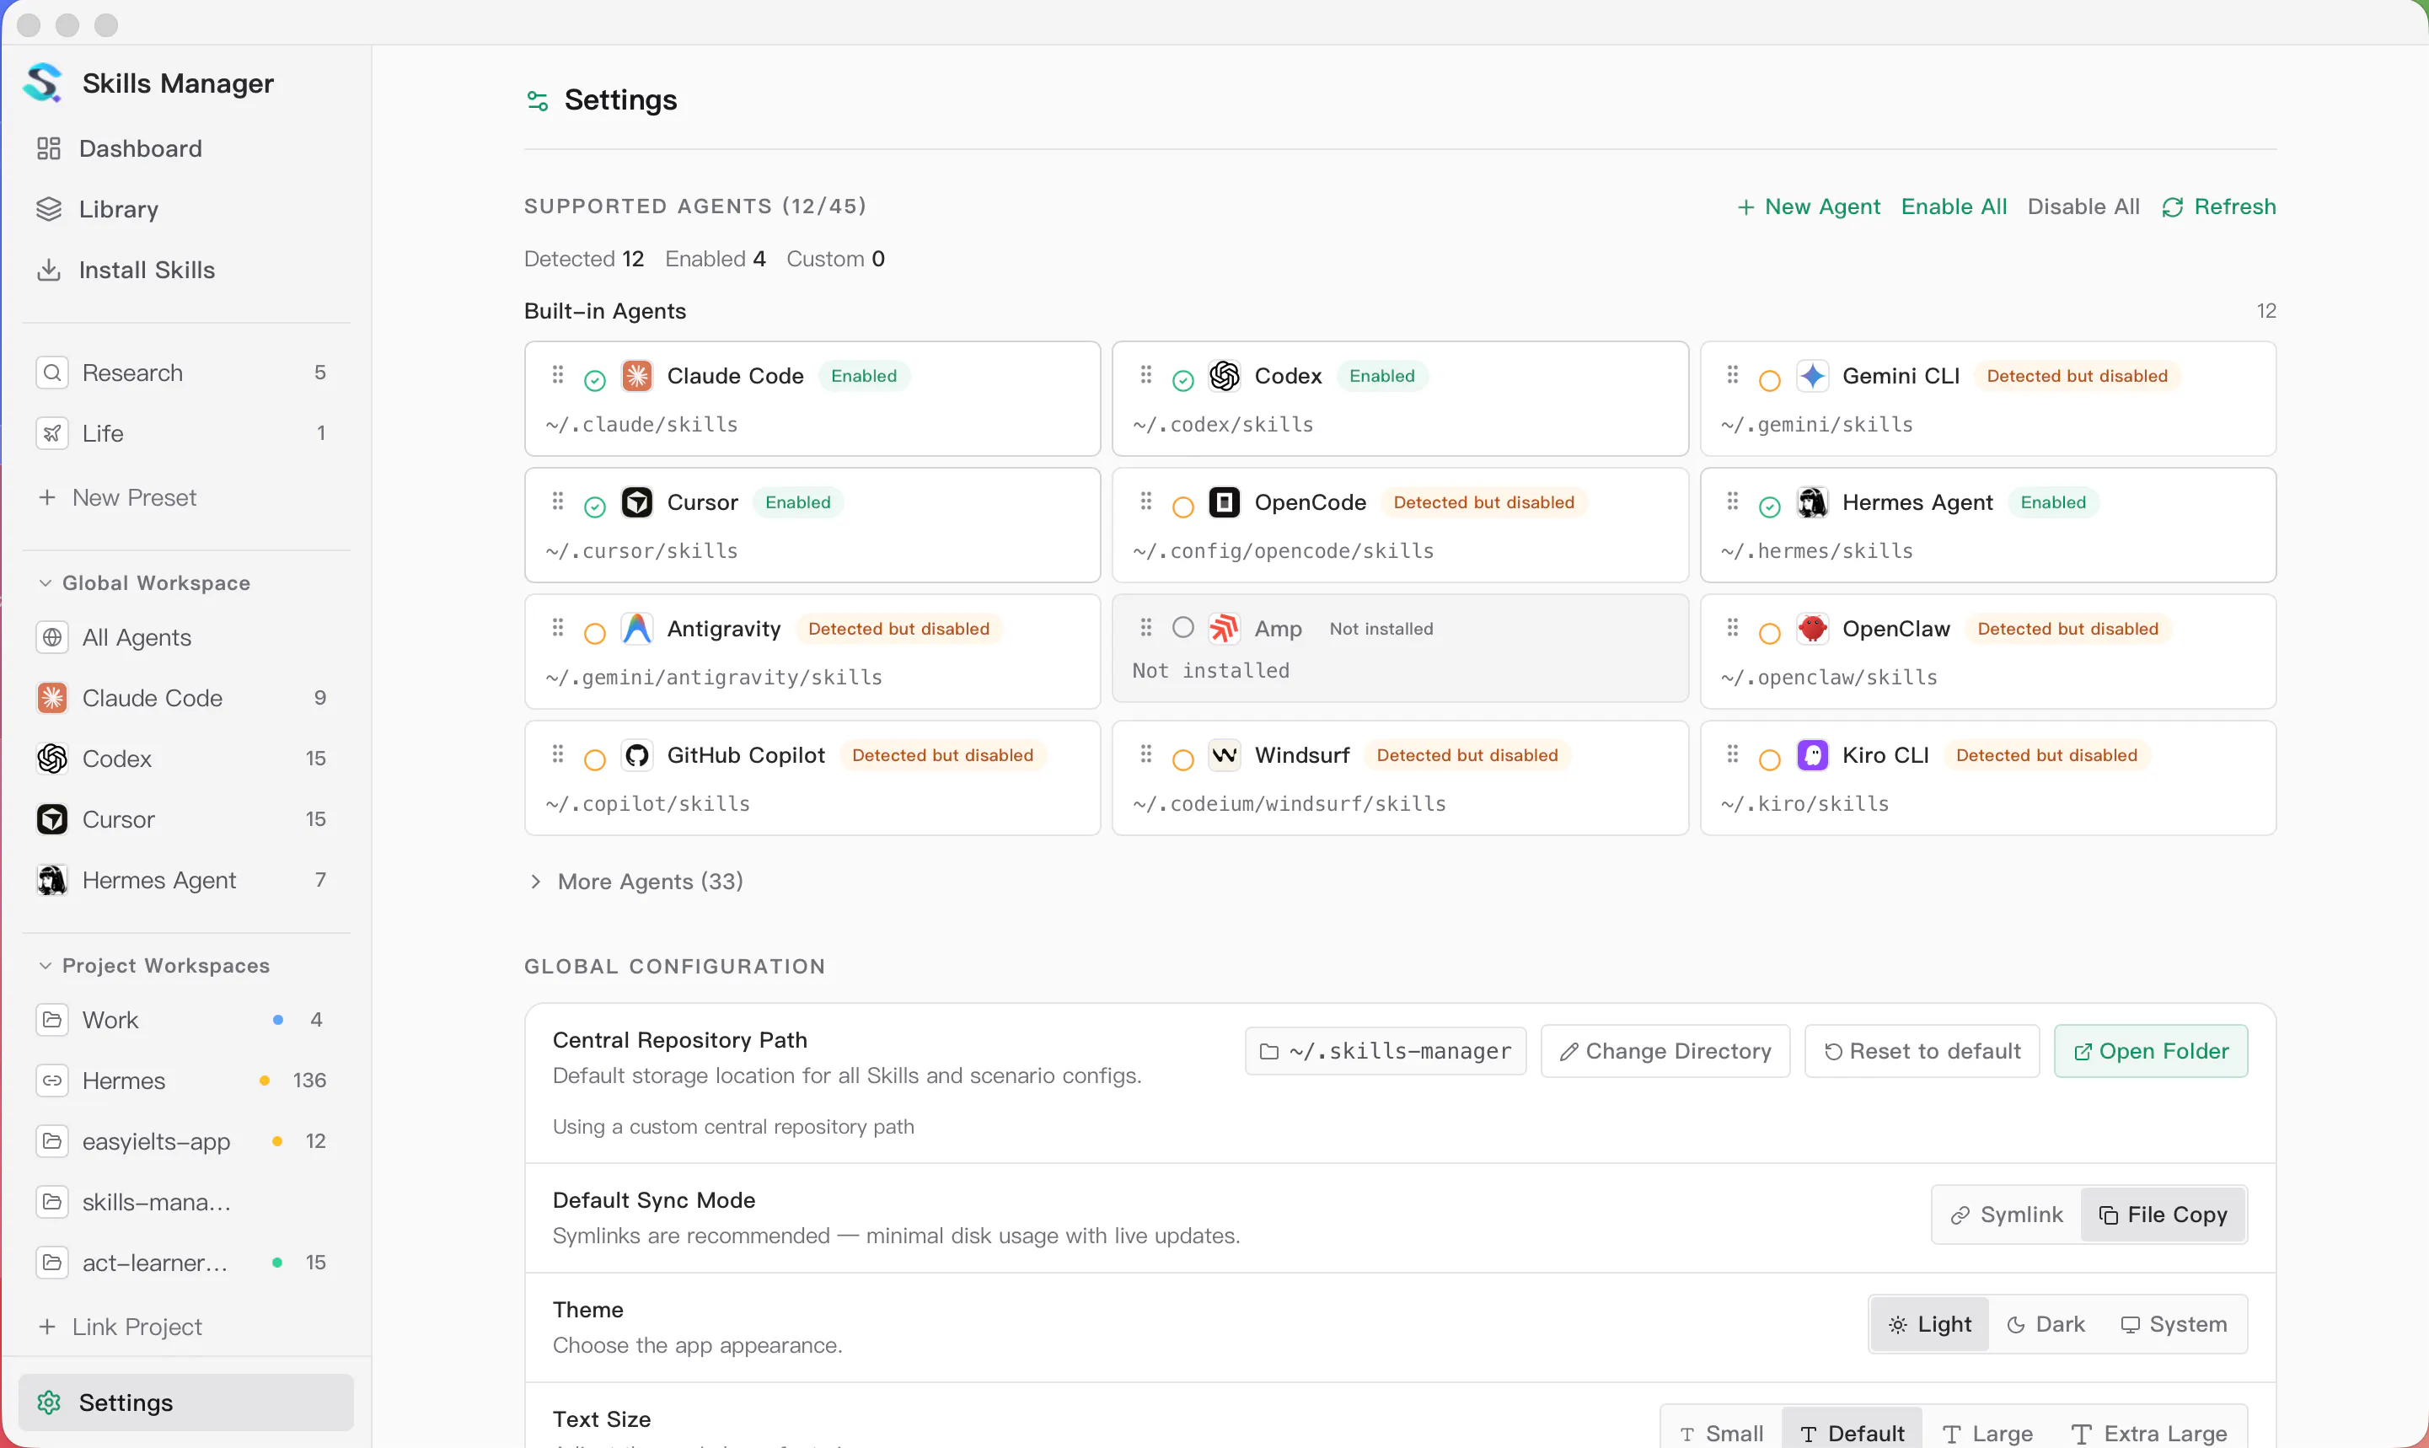Click the Life preset airplane icon
Viewport: 2429px width, 1448px height.
(53, 433)
